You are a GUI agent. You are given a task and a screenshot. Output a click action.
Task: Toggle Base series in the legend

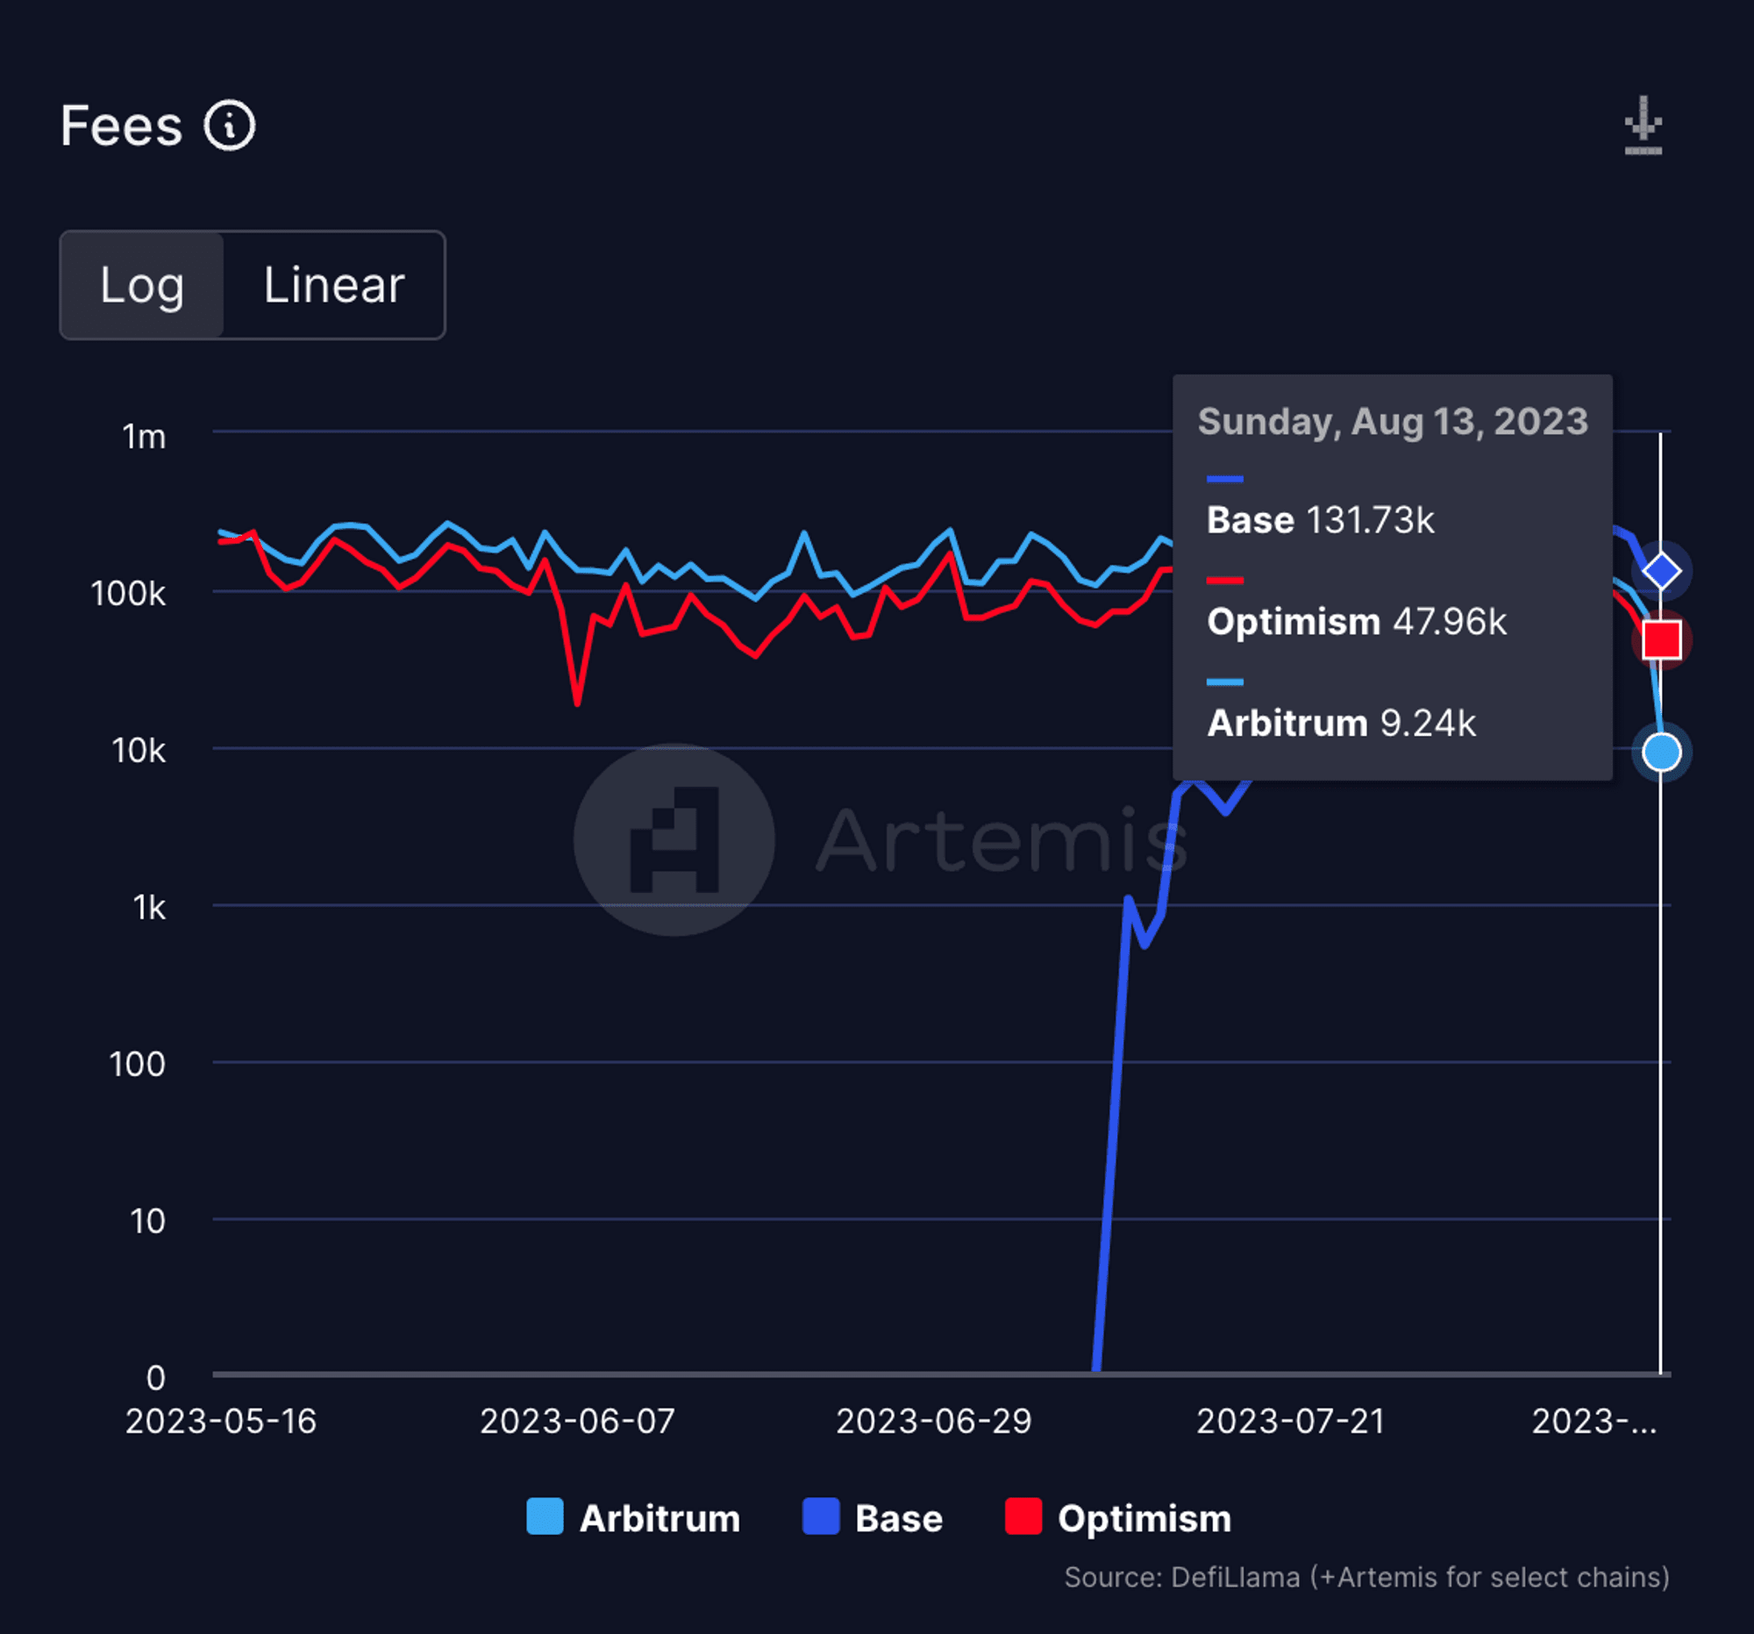pos(898,1518)
